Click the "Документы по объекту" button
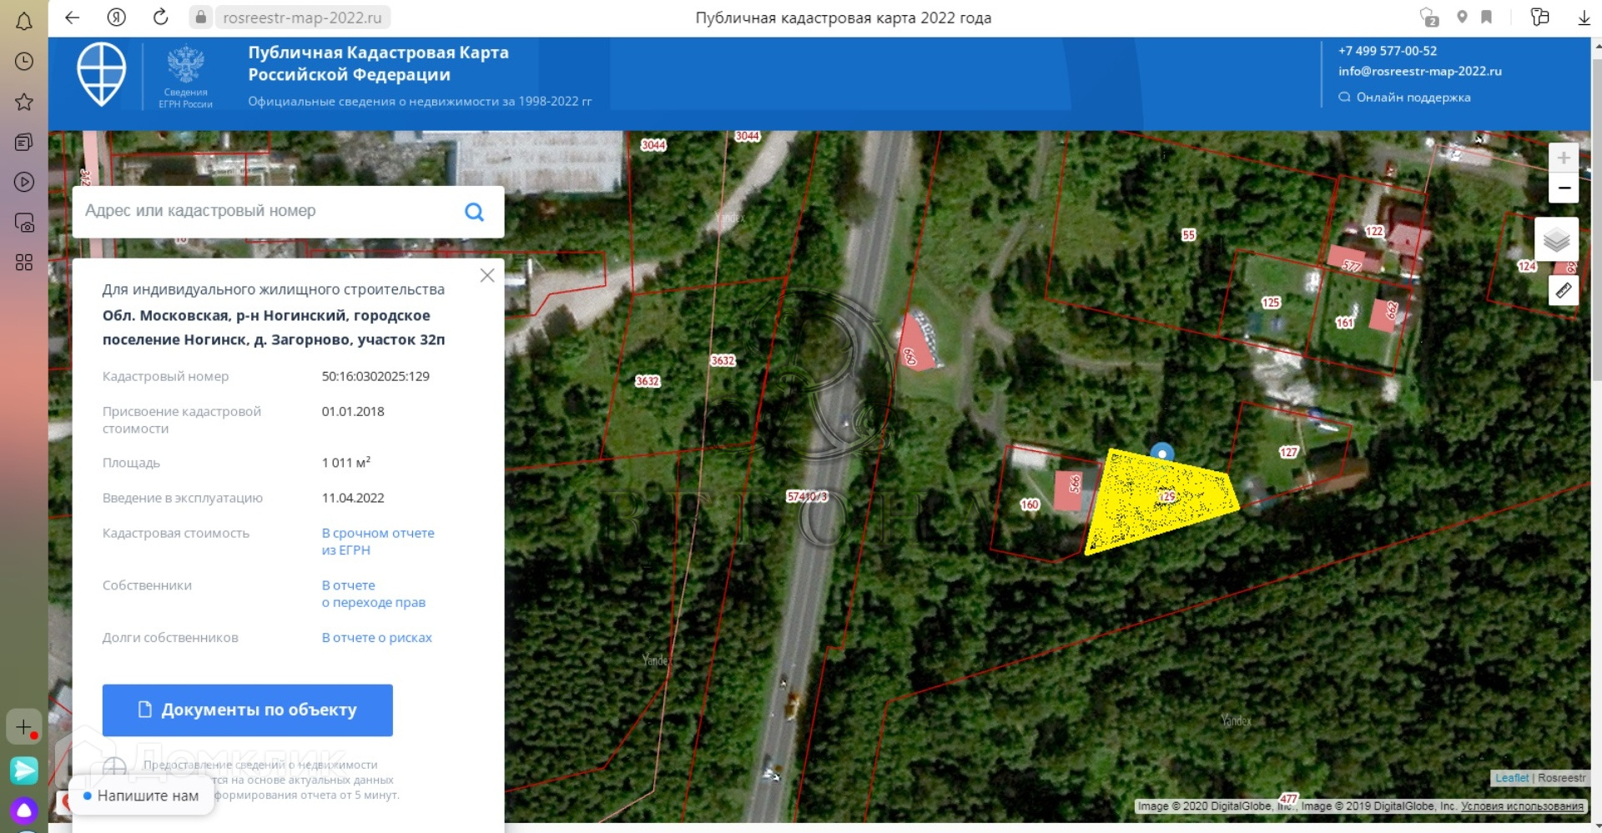This screenshot has height=833, width=1602. click(x=248, y=710)
